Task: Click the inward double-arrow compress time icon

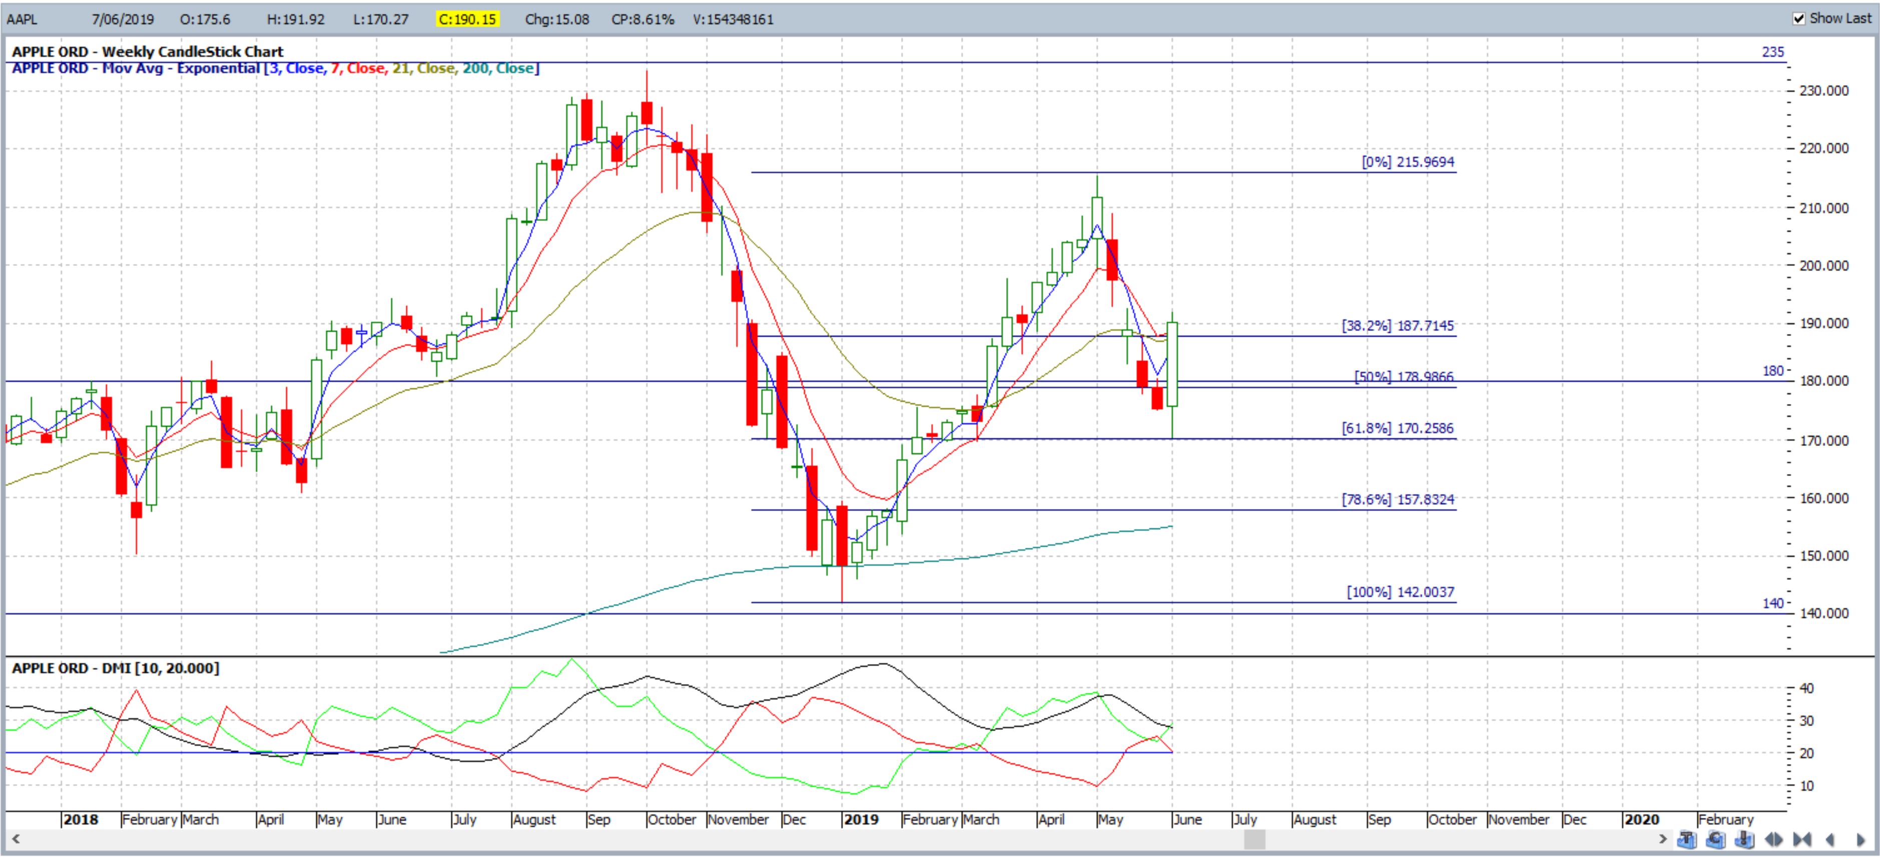Action: [x=1802, y=840]
